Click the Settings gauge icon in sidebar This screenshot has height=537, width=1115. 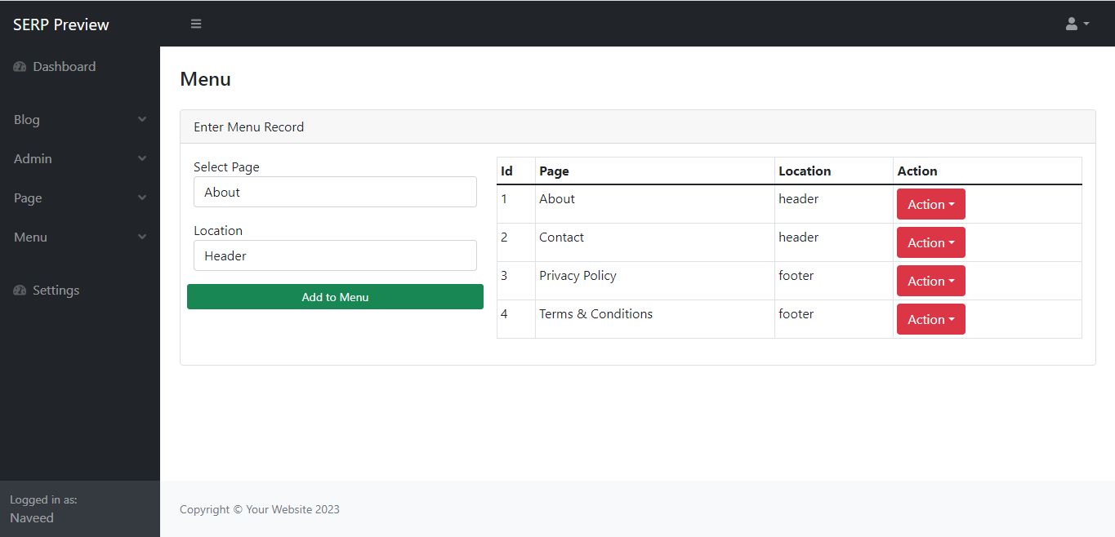20,291
